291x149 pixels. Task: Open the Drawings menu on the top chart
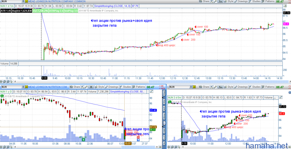pos(241,1)
